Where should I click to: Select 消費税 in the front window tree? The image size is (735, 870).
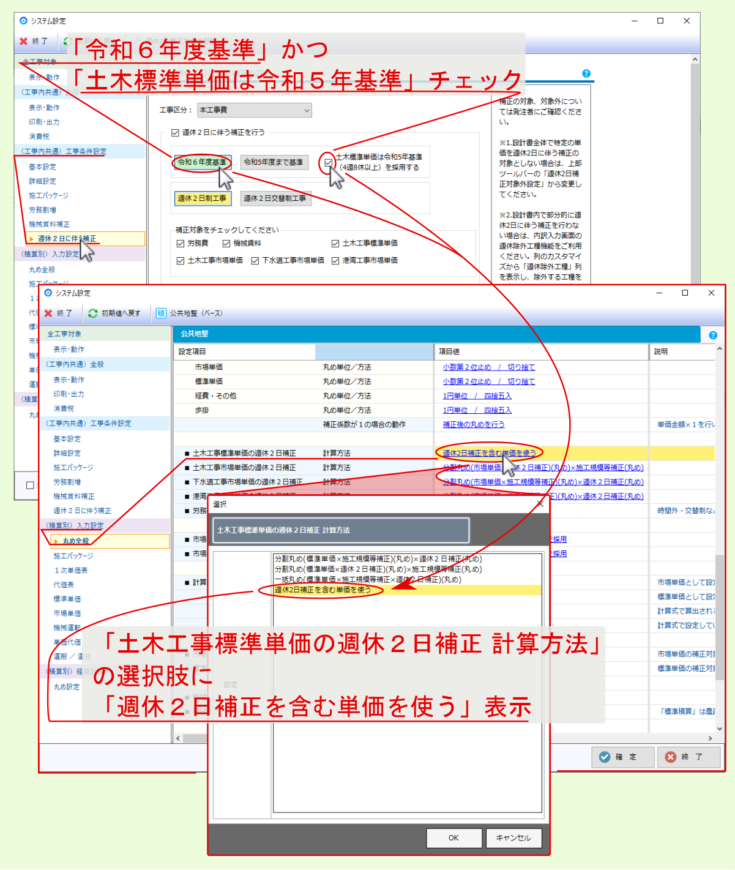pos(64,408)
